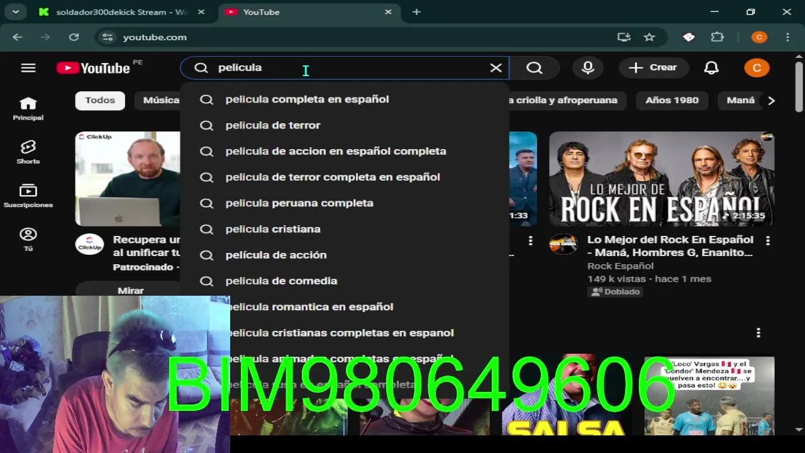The image size is (805, 453).
Task: Click the magnifier search button
Action: tap(535, 68)
